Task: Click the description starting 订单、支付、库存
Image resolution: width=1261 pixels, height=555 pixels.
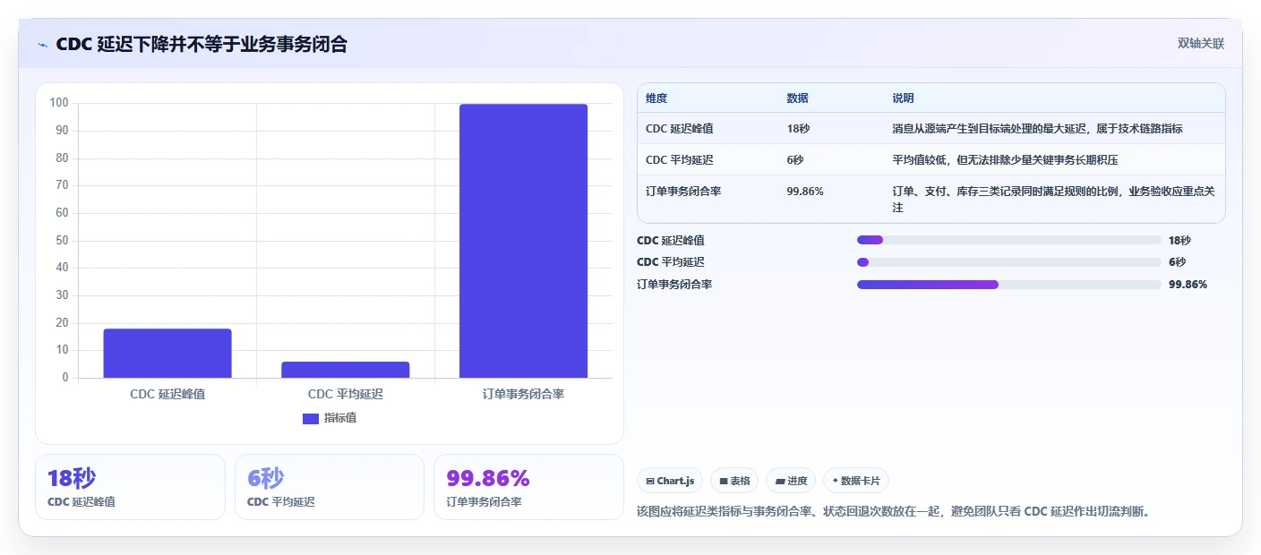Action: 1053,200
